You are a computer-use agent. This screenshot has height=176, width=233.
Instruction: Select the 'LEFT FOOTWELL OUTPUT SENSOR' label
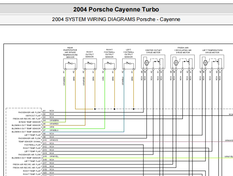[128, 53]
